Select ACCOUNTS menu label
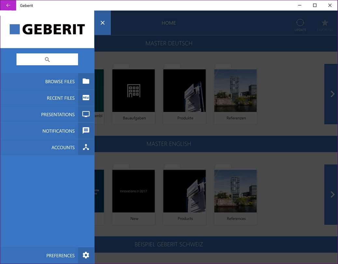Image resolution: width=338 pixels, height=264 pixels. (x=63, y=148)
